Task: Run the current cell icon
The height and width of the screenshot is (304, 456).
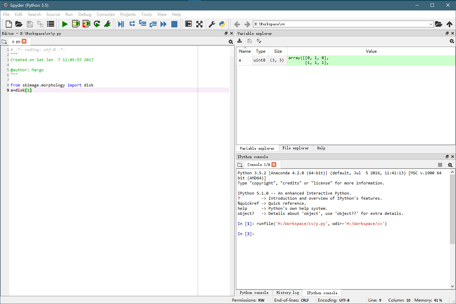Action: pyautogui.click(x=76, y=24)
